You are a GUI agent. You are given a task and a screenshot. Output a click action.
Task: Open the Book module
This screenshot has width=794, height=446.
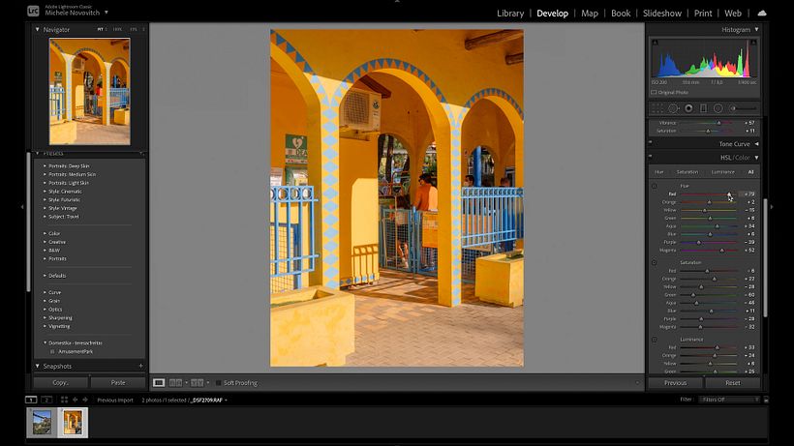pyautogui.click(x=621, y=14)
